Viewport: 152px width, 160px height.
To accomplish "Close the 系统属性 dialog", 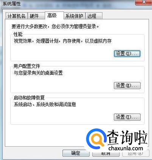I will (x=143, y=2).
